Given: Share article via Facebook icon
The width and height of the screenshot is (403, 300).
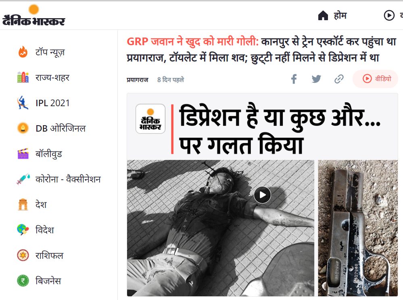Looking at the screenshot, I should (294, 79).
